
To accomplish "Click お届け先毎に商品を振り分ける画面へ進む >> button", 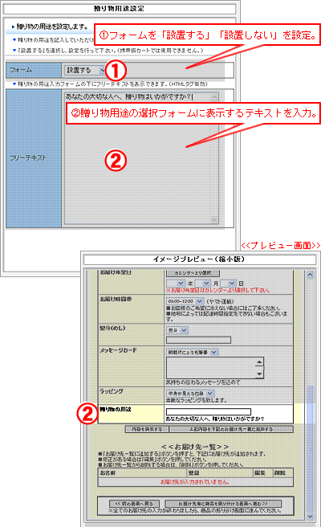I will click(222, 504).
